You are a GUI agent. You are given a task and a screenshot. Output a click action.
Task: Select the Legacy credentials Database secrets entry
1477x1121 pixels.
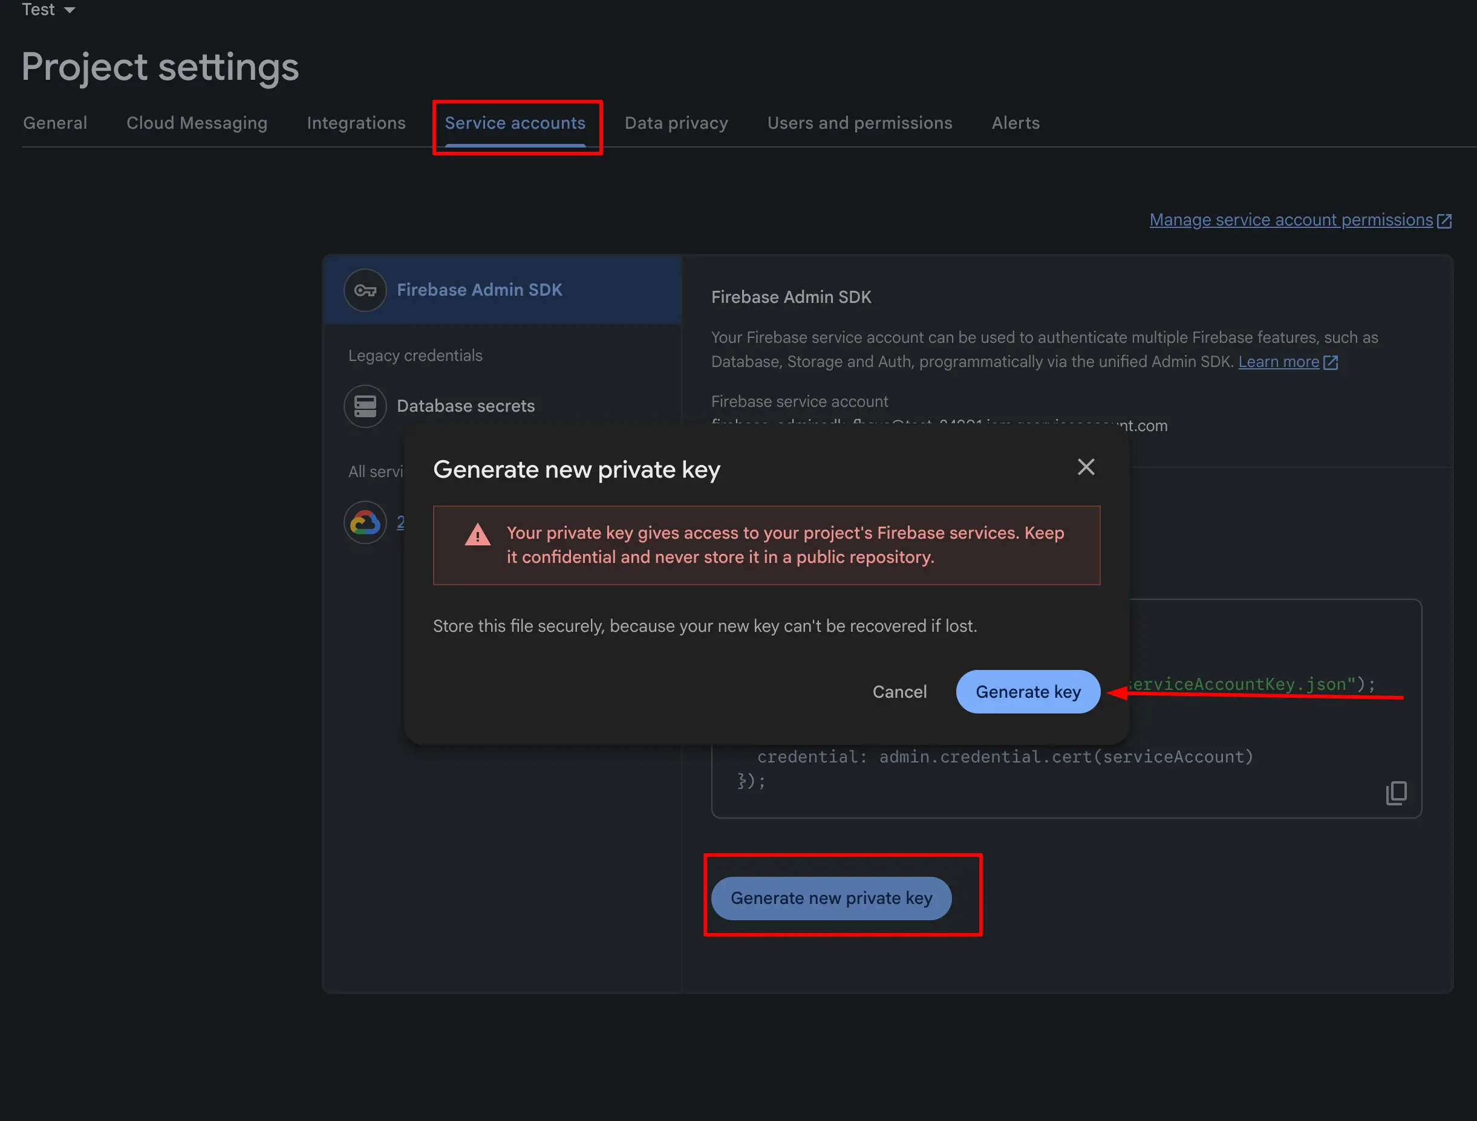(x=466, y=406)
